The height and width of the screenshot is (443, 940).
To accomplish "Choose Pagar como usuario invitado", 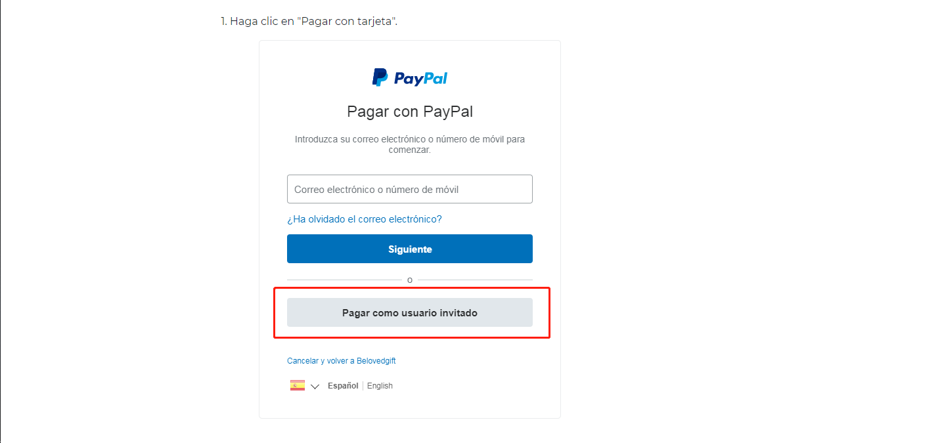I will [x=410, y=312].
